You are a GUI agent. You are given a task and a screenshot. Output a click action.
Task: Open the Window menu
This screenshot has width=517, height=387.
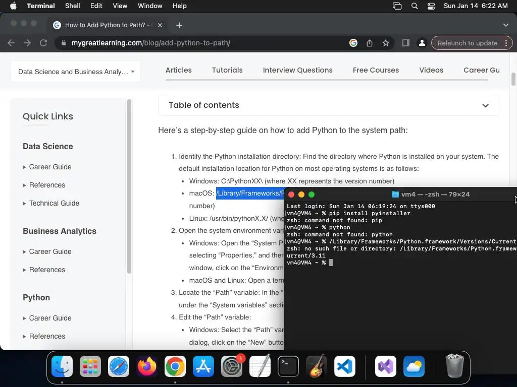click(150, 6)
